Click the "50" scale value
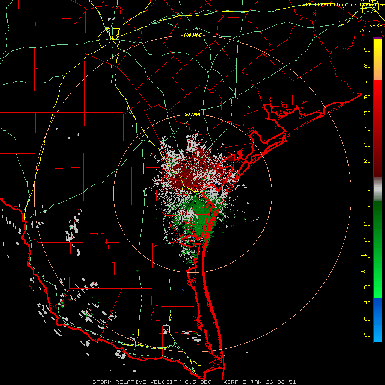 367,113
